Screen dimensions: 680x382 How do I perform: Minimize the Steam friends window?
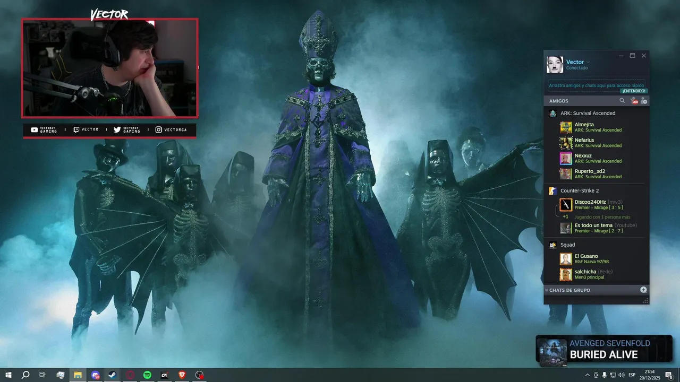[621, 56]
